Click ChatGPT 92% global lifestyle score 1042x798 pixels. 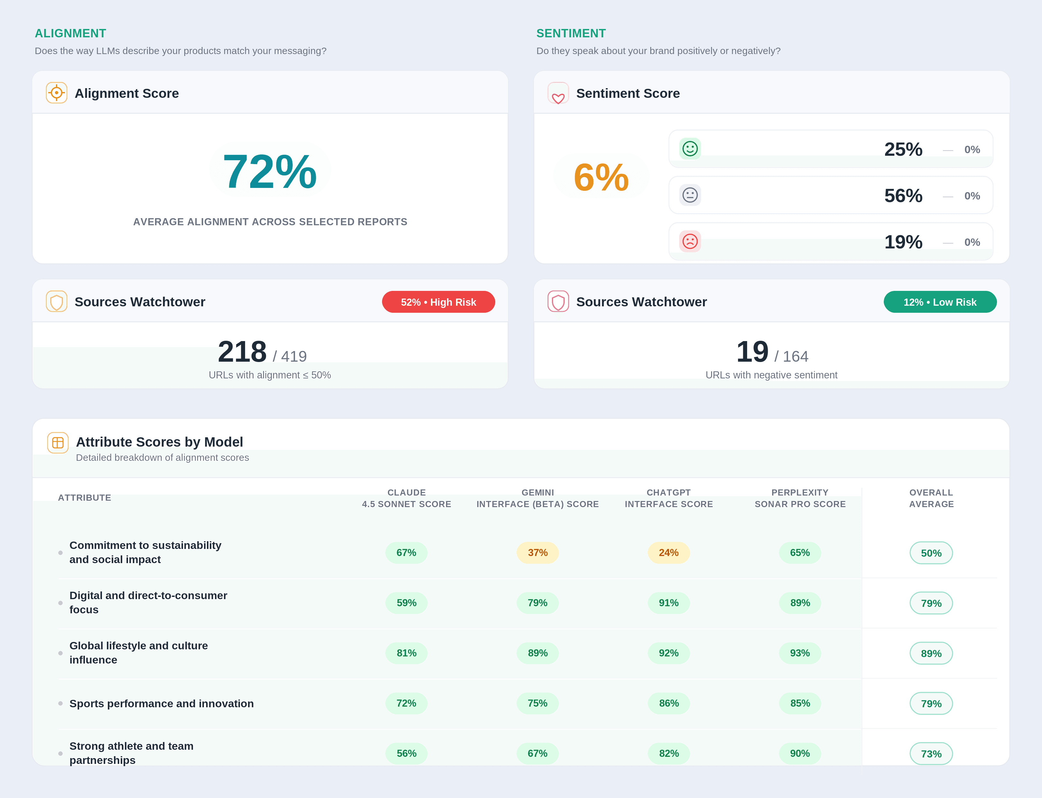(x=668, y=653)
